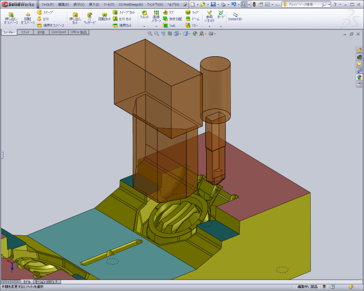Select the 押し出しカット (Extruded Cut) tool
The height and width of the screenshot is (291, 364).
point(75,18)
